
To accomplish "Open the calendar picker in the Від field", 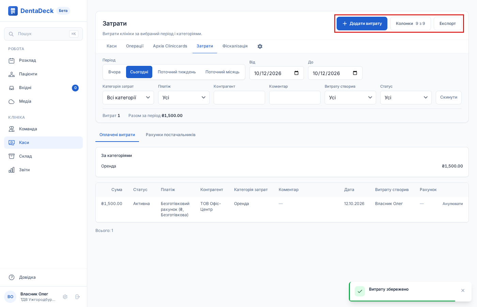I will click(296, 73).
